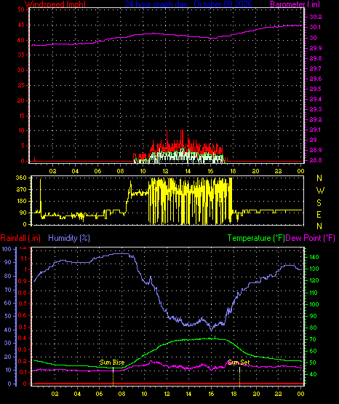Click the 15 windspeed axis value
This screenshot has width=339, height=404.
click(x=21, y=116)
